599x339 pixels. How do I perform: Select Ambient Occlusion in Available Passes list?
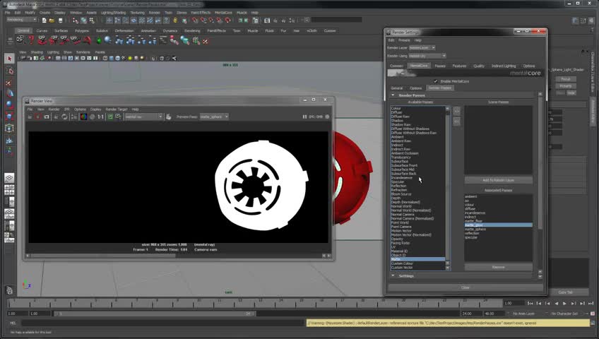pyautogui.click(x=406, y=153)
